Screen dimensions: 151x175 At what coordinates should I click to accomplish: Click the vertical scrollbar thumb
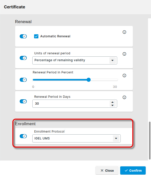click(x=150, y=140)
